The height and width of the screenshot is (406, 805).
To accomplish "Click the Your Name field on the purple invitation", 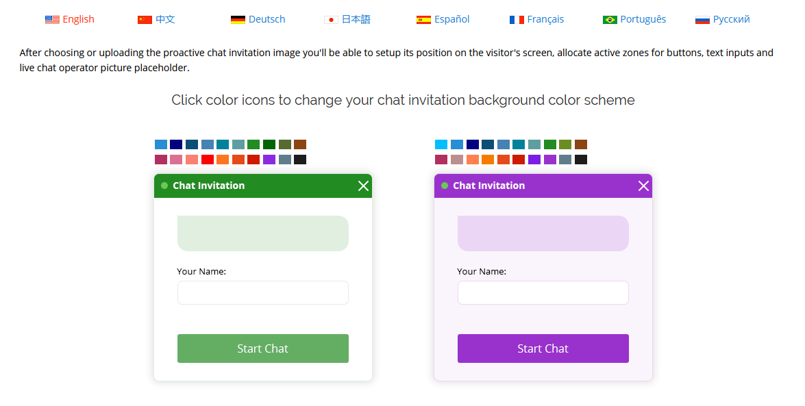I will (x=543, y=292).
